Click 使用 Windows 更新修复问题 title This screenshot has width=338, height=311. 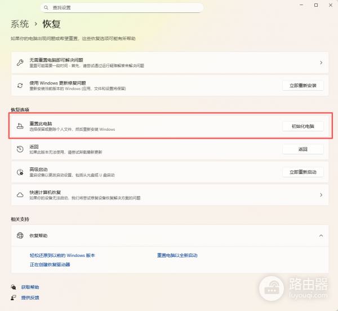click(x=57, y=83)
